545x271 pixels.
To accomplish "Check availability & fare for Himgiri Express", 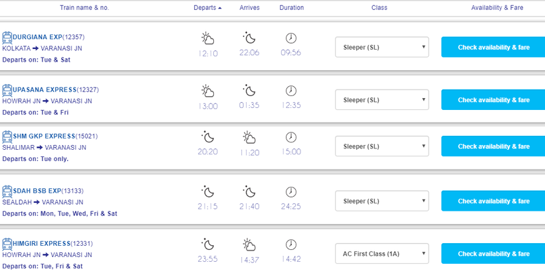I will 493,254.
